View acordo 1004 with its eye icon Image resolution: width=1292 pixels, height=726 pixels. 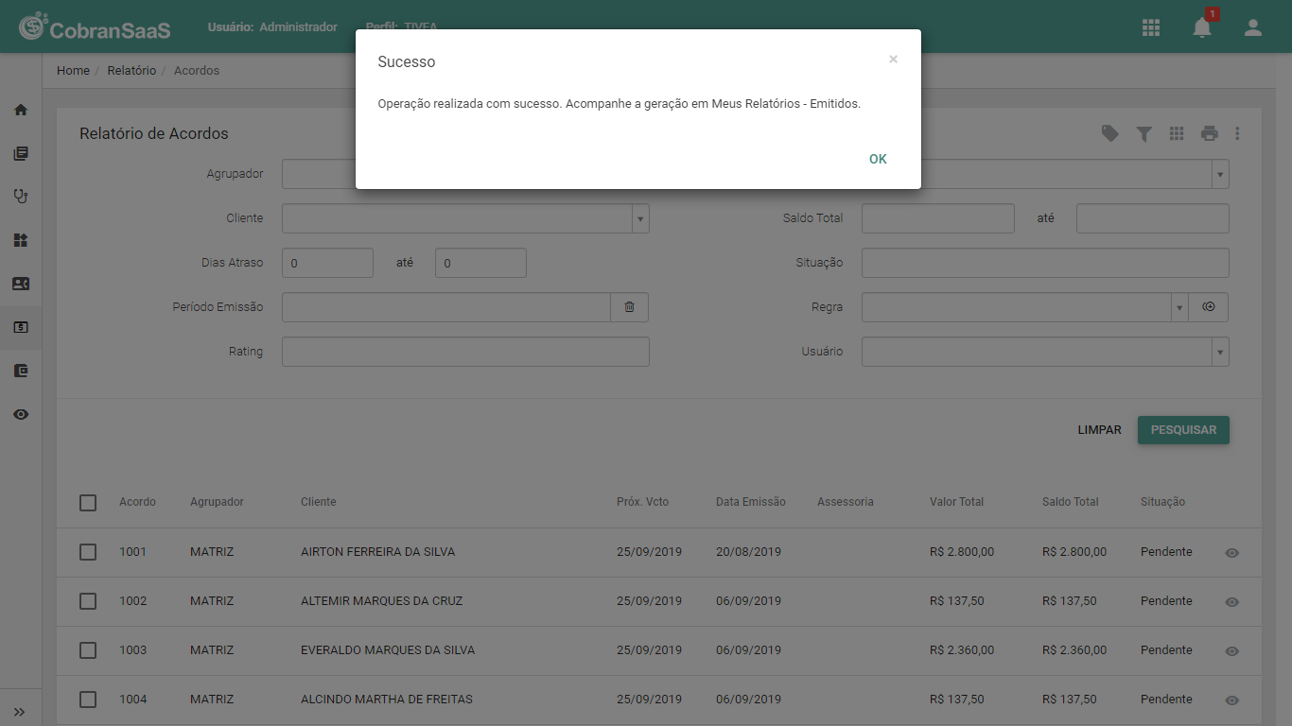(x=1231, y=700)
